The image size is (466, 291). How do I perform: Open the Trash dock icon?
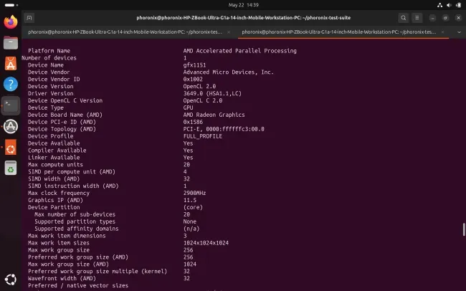[11, 168]
